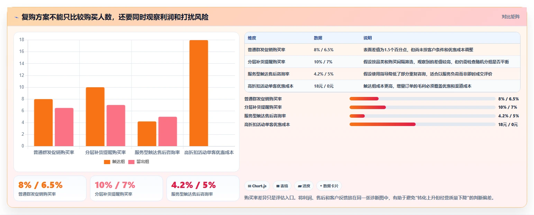534x215 pixels.
Task: Click the lightning icon before the title
Action: [17, 17]
